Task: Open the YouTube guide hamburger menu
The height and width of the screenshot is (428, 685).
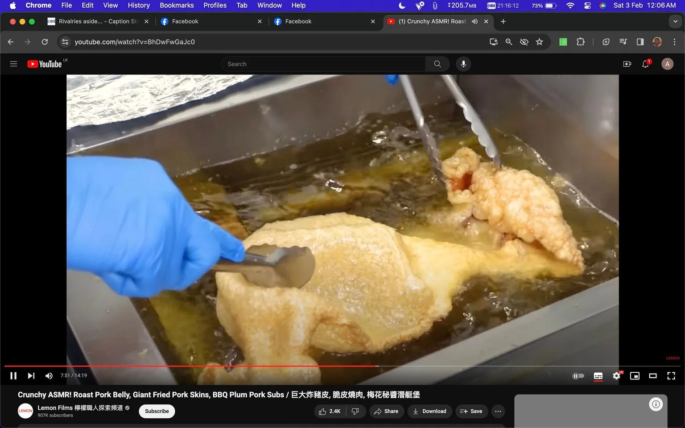Action: coord(13,64)
